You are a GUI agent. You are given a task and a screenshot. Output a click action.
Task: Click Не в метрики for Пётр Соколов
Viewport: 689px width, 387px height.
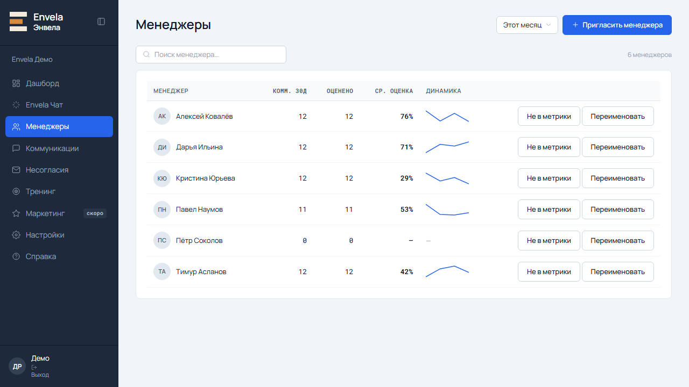click(549, 241)
